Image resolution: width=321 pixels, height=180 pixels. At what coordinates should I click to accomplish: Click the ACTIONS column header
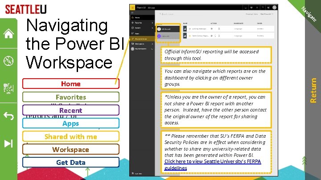click(214, 23)
